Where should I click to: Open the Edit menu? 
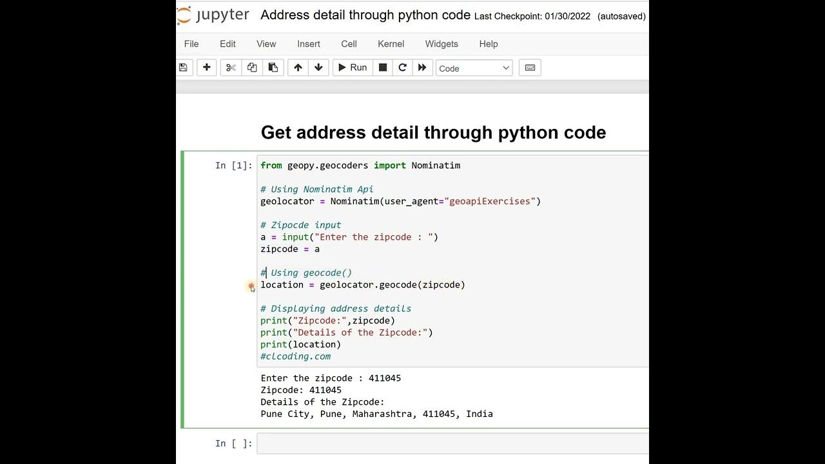[x=228, y=44]
